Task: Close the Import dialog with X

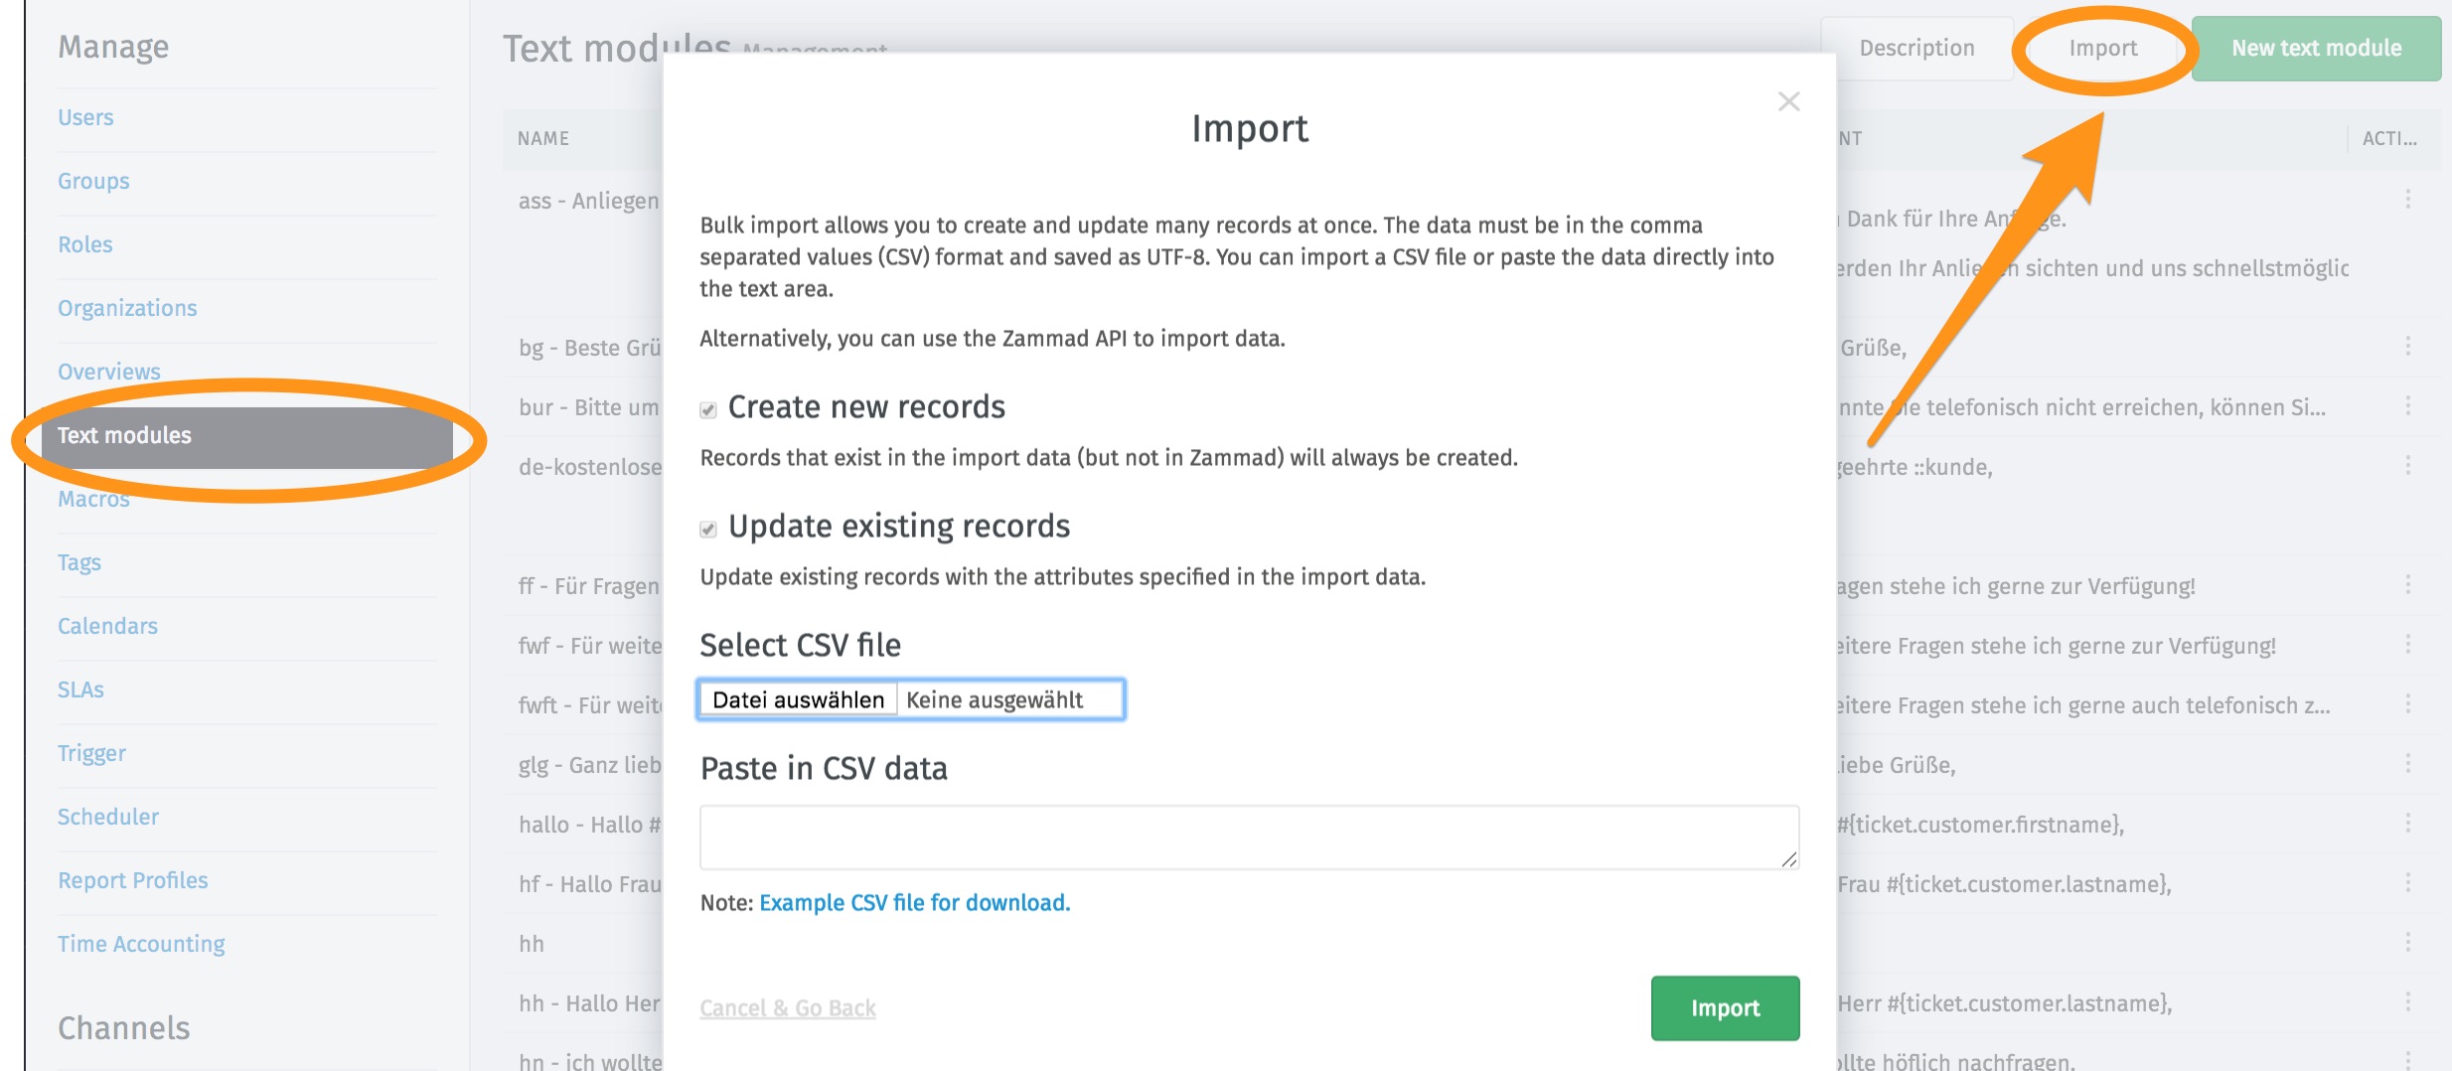Action: point(1788,101)
